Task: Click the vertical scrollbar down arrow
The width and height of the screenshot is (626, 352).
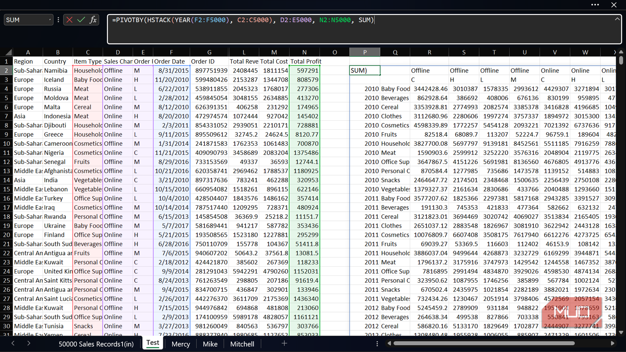Action: point(621,332)
